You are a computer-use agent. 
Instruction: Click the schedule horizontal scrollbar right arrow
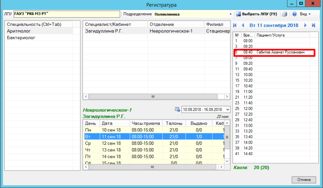tap(221, 167)
